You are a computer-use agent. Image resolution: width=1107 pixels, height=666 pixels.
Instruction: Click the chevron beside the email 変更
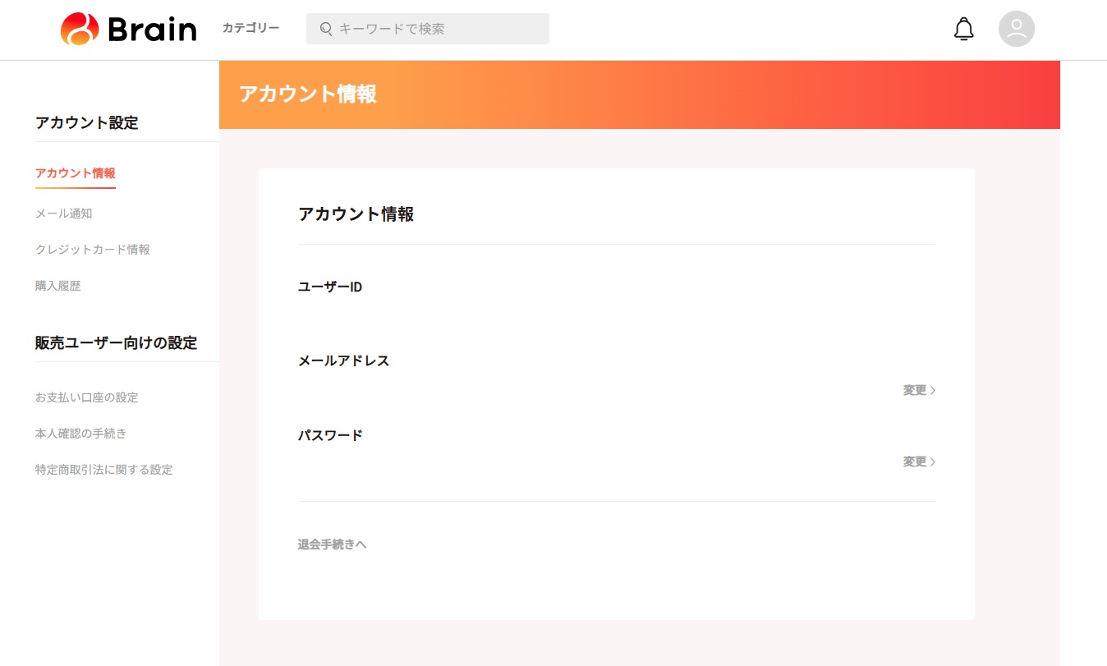point(933,390)
